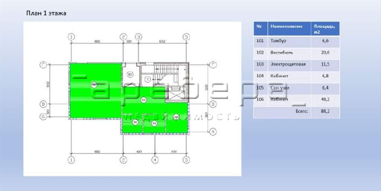
Task: Click axis marker circle А
Action: click(x=212, y=131)
